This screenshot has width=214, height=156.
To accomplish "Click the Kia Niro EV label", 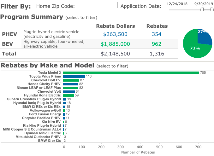I will (x=51, y=122).
